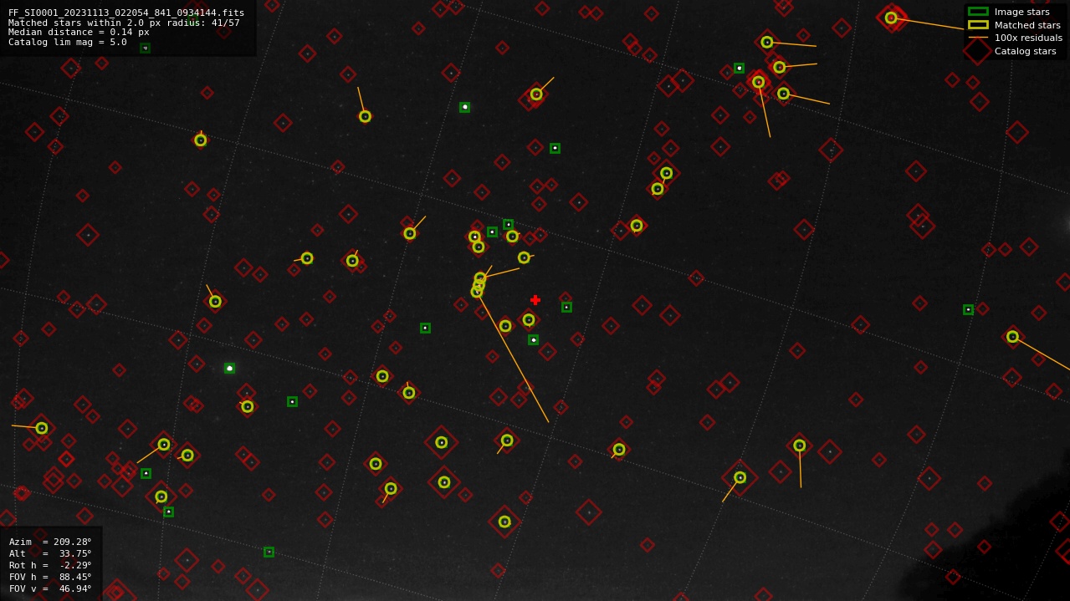This screenshot has width=1070, height=601.
Task: Click the FF_SI0001_20231113_022054_841_0934144.fits file name
Action: pos(126,13)
